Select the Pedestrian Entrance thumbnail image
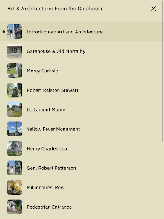Viewport: 164px width, 219px height. point(15,207)
